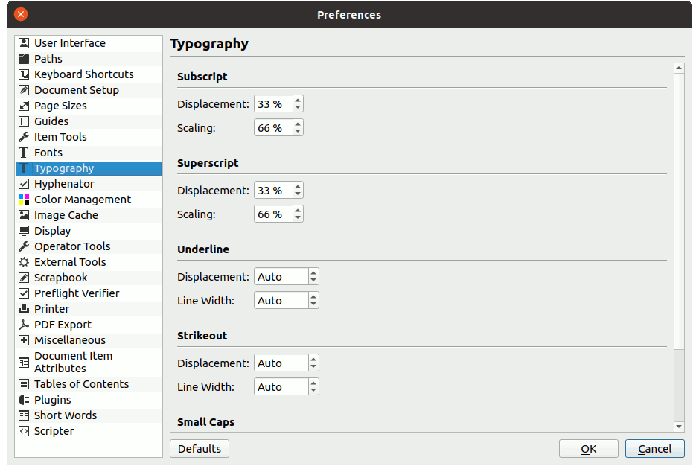Click the Plugins icon

point(24,400)
